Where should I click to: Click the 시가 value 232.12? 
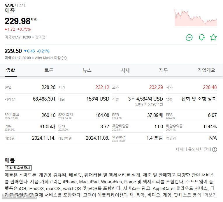[x=102, y=87]
